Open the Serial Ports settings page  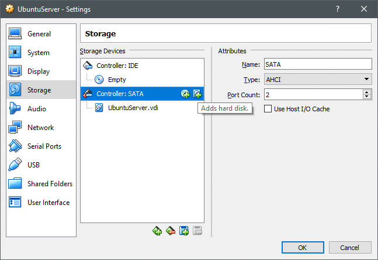41,146
